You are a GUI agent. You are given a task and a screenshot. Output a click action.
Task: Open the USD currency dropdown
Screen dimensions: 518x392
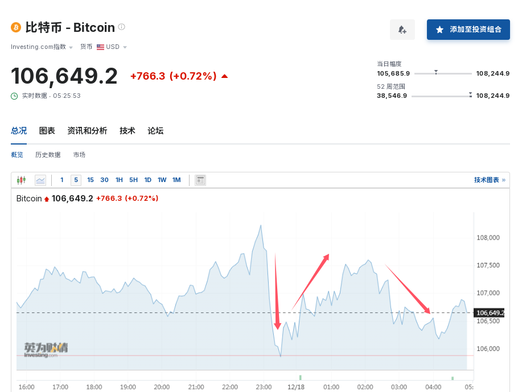(125, 47)
